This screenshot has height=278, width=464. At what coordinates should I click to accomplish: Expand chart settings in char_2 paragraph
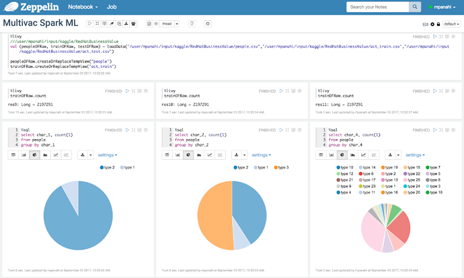(262, 155)
